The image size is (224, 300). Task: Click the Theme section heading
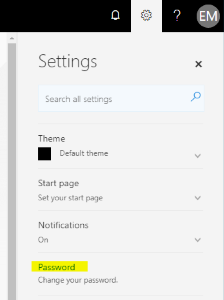pyautogui.click(x=52, y=139)
